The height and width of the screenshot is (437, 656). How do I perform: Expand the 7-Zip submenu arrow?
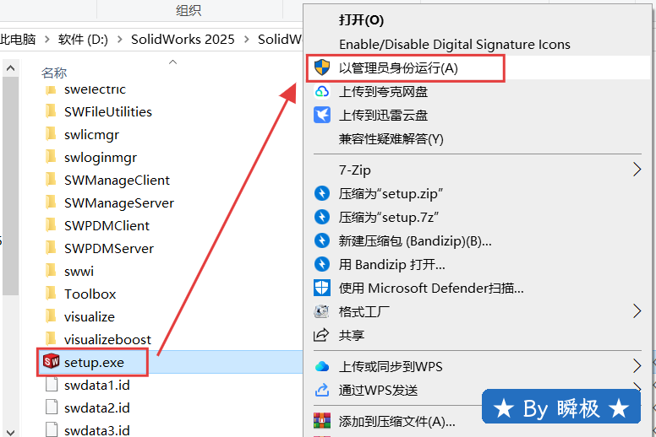tap(637, 170)
